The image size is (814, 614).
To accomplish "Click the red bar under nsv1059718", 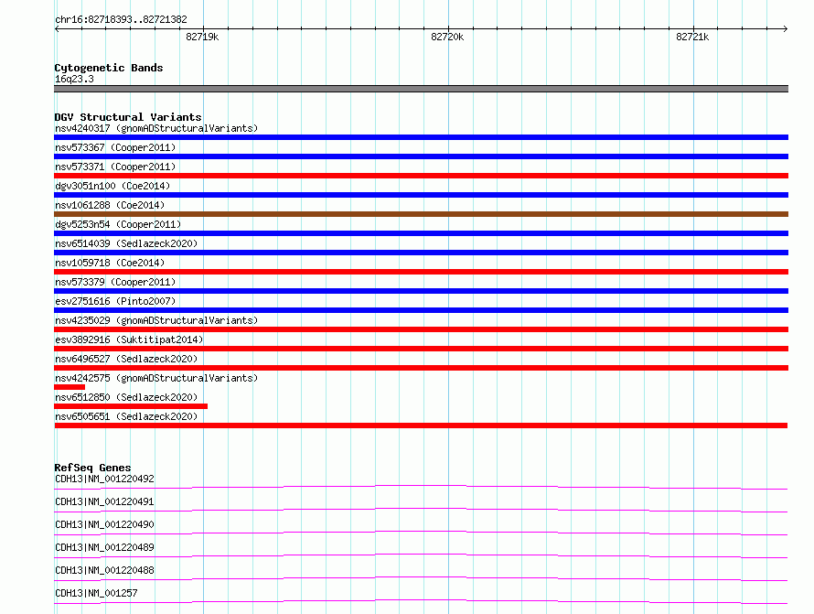I will point(421,272).
